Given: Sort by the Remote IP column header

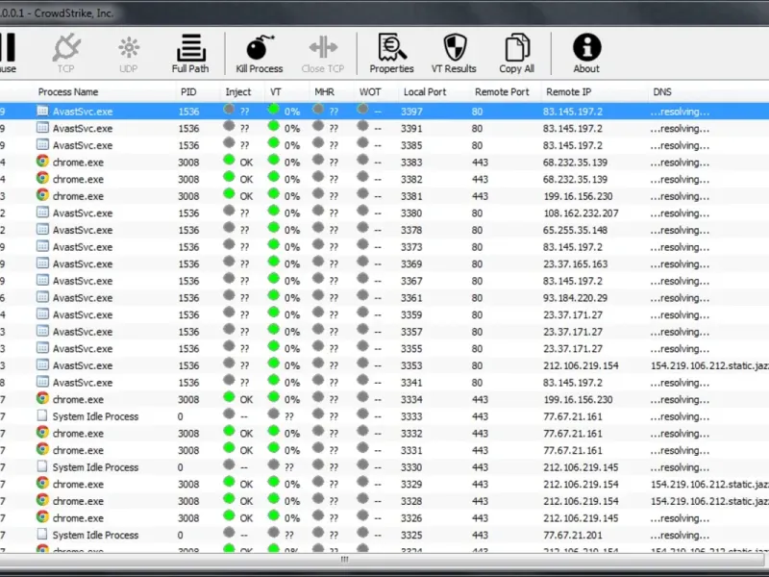Looking at the screenshot, I should [568, 91].
